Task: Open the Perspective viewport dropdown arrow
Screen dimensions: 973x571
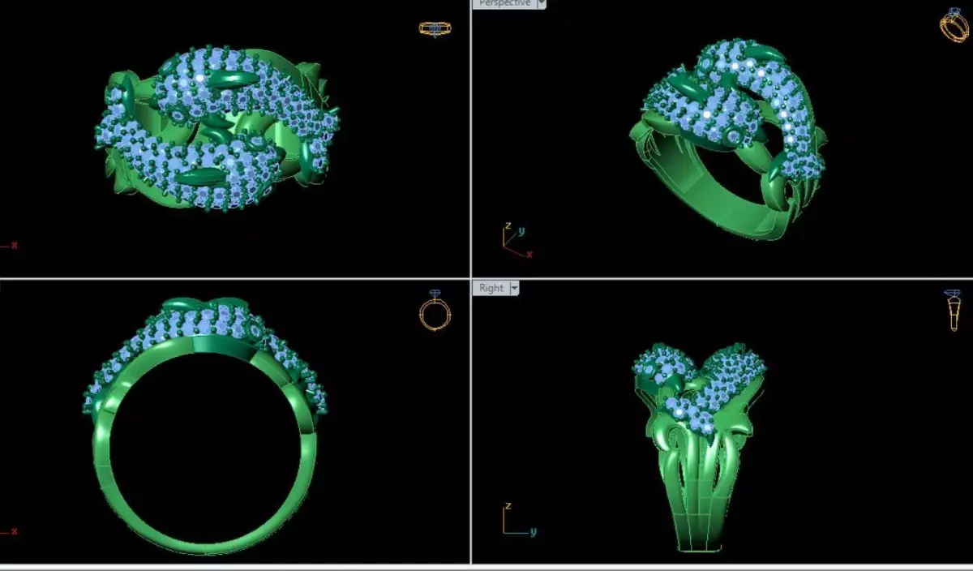Action: [x=541, y=3]
